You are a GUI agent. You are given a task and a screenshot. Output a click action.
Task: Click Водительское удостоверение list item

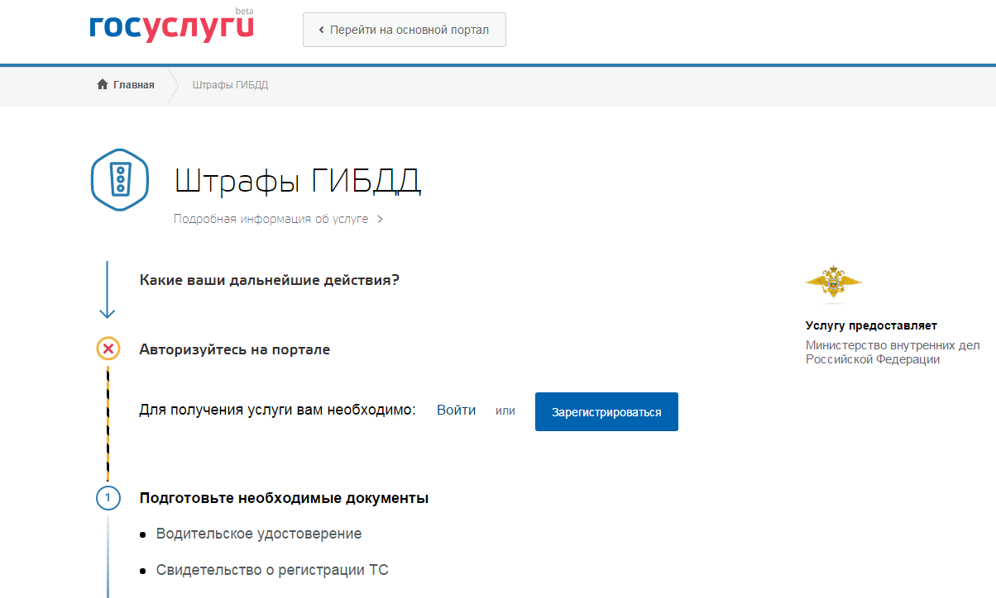pos(259,534)
